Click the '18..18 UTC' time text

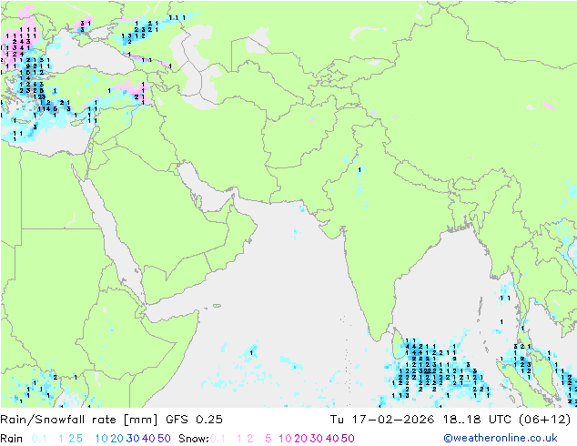pos(477,419)
